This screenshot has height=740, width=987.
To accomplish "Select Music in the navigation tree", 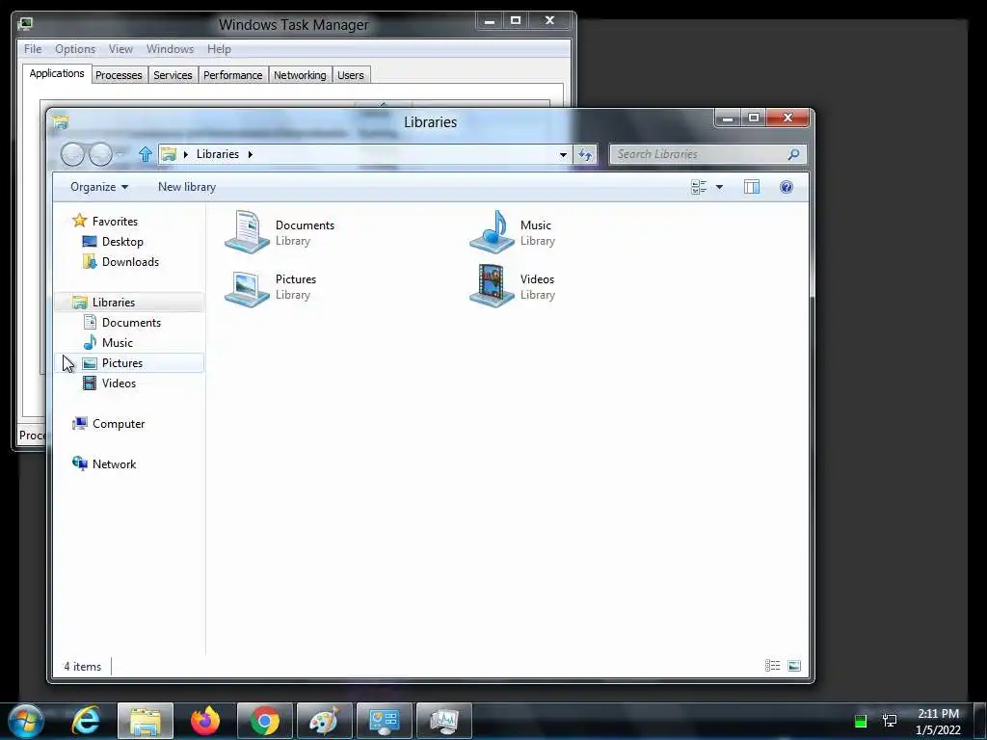I will 118,342.
